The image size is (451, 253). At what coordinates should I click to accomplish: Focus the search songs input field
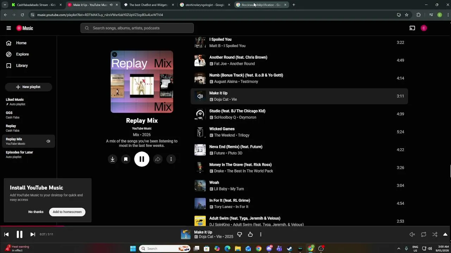[x=137, y=28]
